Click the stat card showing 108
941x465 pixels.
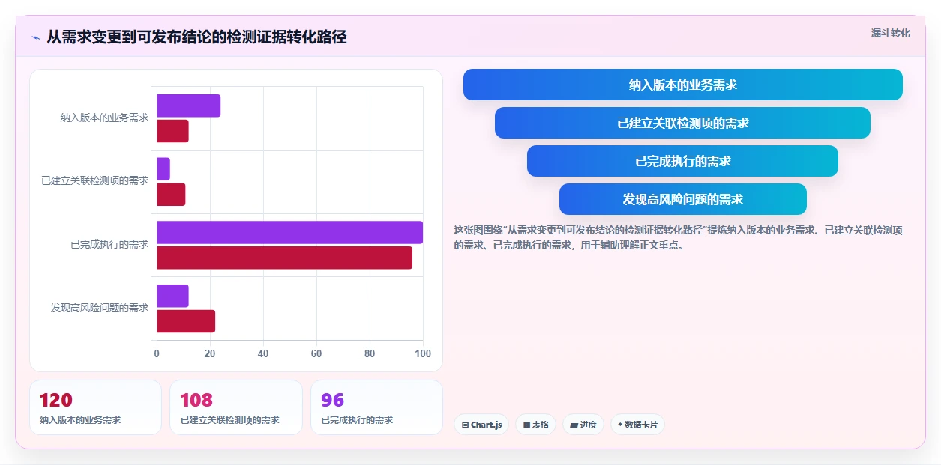pos(236,407)
